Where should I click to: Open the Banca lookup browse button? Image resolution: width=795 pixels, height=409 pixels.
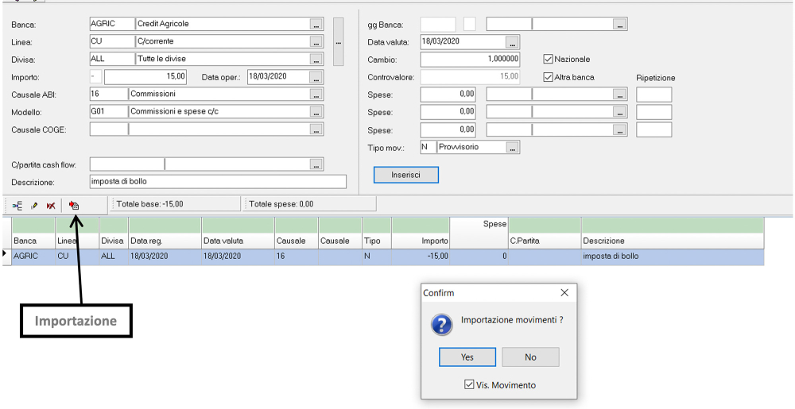pos(316,25)
